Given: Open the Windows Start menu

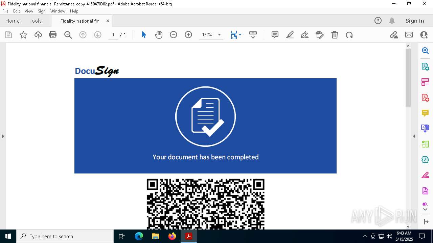Looking at the screenshot, I should click(x=8, y=236).
